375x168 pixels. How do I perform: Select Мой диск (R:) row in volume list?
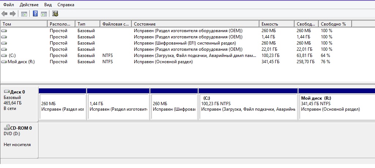click(22, 62)
